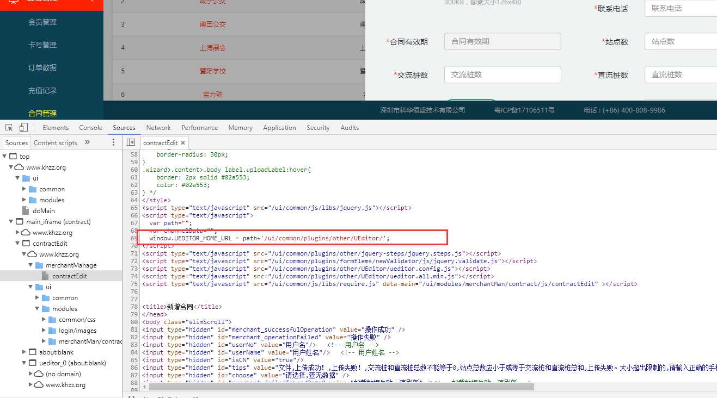717x398 pixels.
Task: Open 会员管理 in the sidebar
Action: (42, 22)
